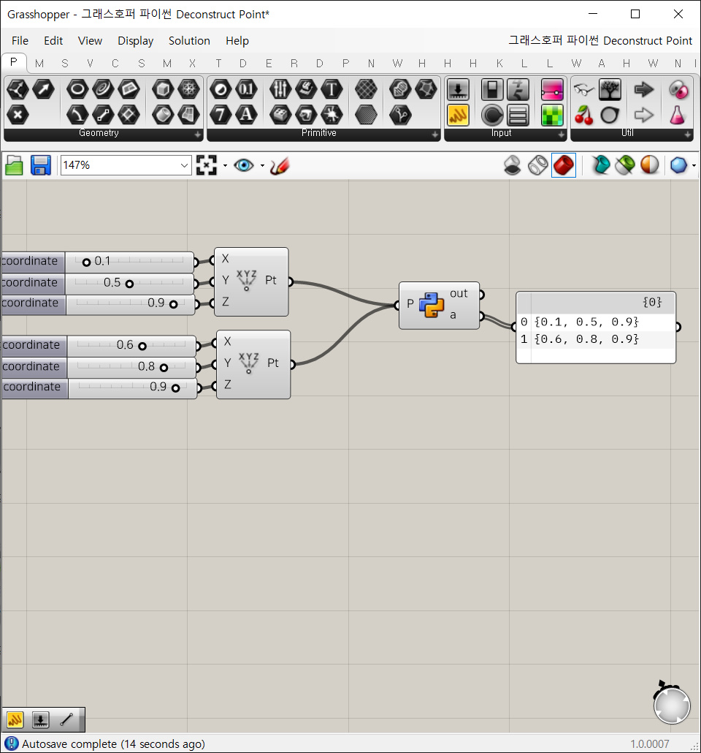Toggle the red shaded preview mode

(x=563, y=166)
